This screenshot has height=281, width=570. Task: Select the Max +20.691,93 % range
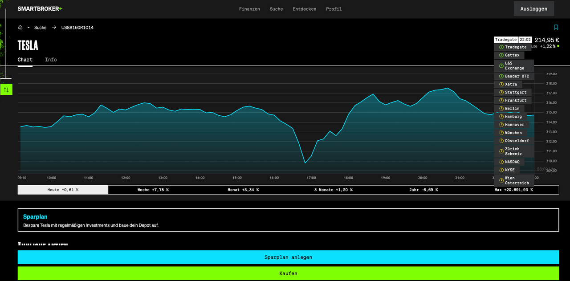click(513, 190)
